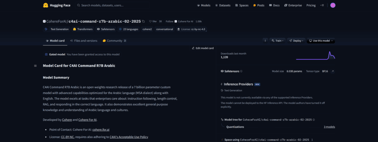The image size is (378, 142).
Task: Click the follower count 1.08k
Action: pos(199,21)
